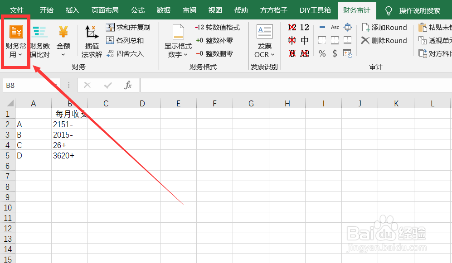
Task: Click the blue minus dash icon
Action: [x=322, y=27]
